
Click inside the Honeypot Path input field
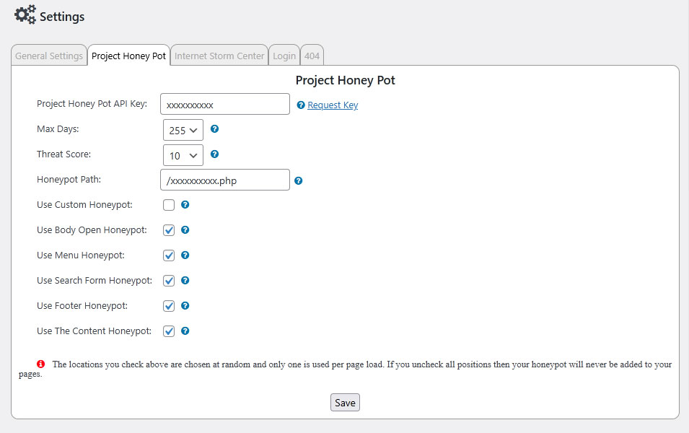click(224, 180)
